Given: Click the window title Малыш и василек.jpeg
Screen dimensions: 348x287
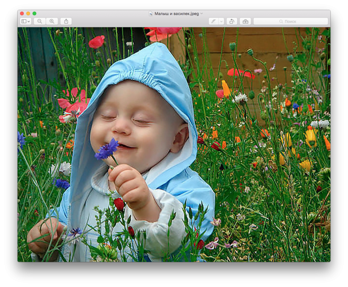Looking at the screenshot, I should click(177, 14).
